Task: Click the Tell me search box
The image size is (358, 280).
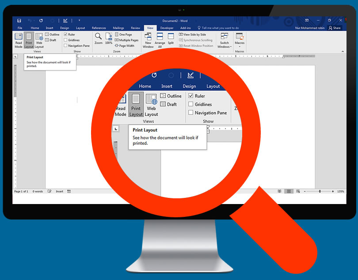Action: click(220, 28)
